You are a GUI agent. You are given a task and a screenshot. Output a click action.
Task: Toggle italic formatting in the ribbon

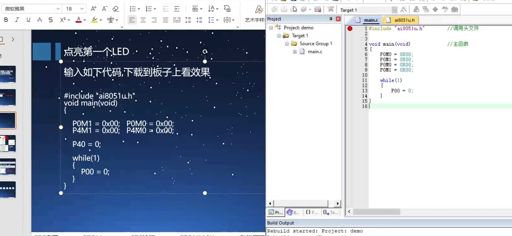click(17, 20)
